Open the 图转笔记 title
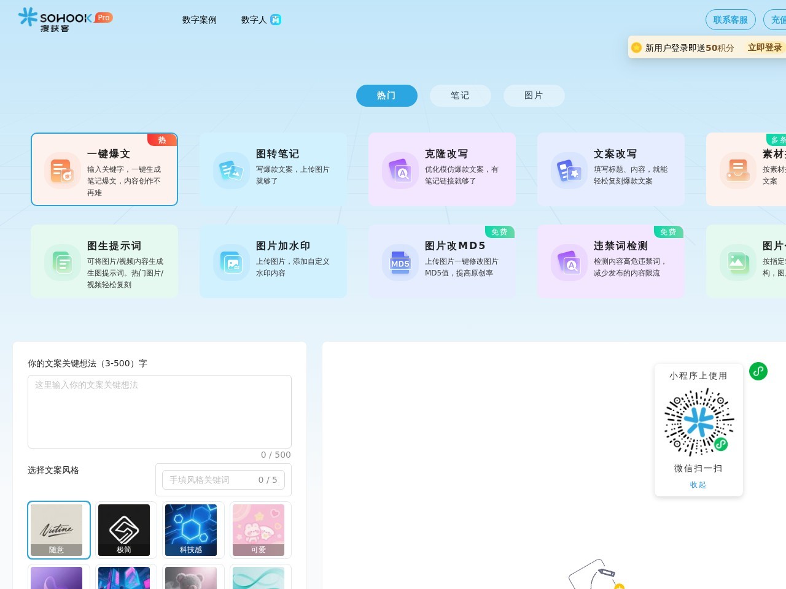The image size is (786, 589). (x=278, y=154)
